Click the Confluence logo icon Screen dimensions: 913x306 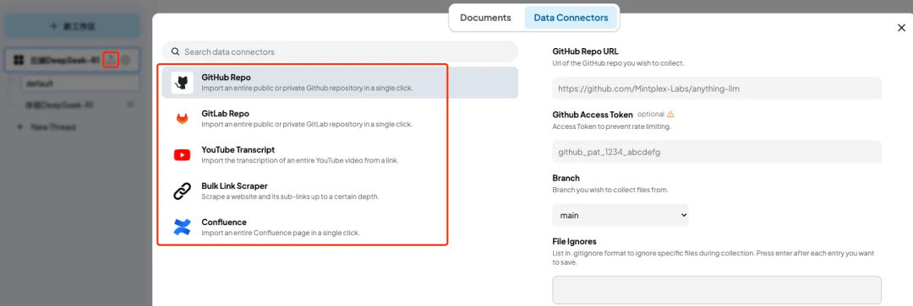click(183, 227)
